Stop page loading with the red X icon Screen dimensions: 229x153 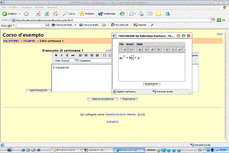pyautogui.click(x=38, y=14)
